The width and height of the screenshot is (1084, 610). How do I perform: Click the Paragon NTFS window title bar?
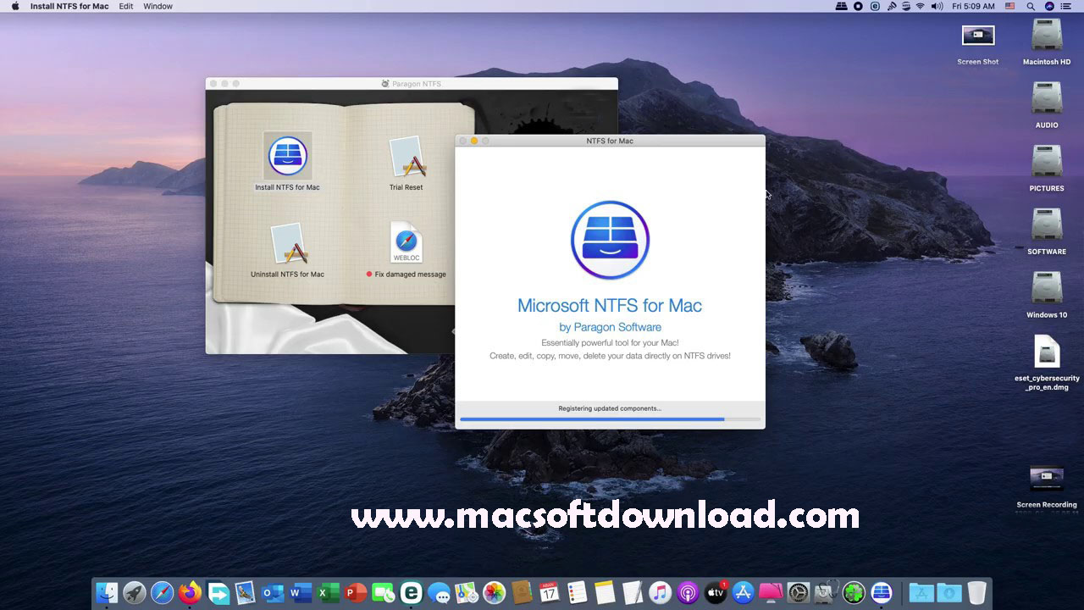coord(412,83)
